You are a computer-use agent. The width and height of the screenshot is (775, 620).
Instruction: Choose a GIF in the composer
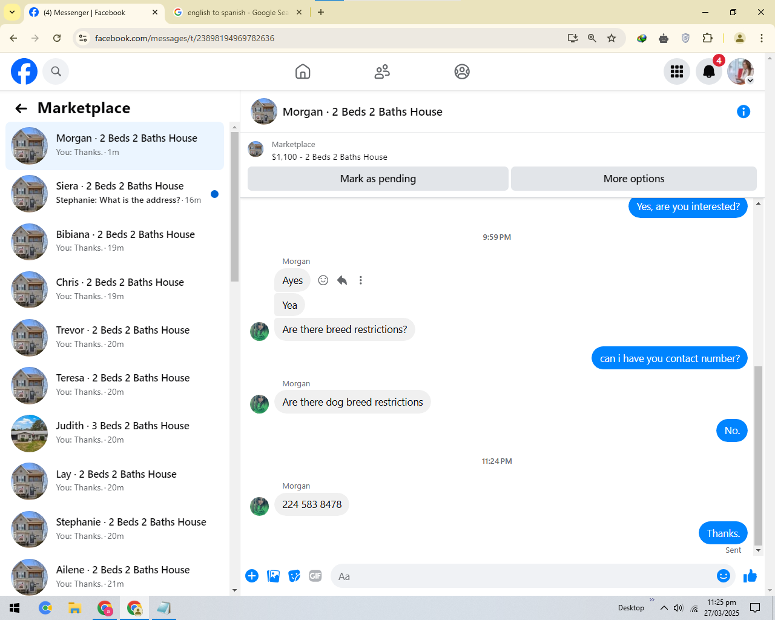coord(315,576)
